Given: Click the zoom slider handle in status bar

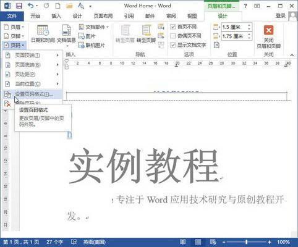Looking at the screenshot, I should pos(246,242).
